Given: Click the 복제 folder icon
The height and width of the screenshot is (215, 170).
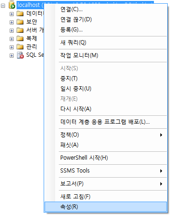Looking at the screenshot, I should click(x=20, y=39).
